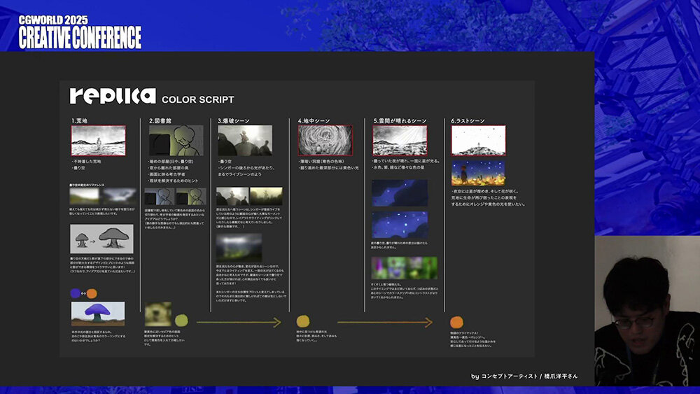
Task: Click the orange circle beside the purple circle
Action: (92, 294)
